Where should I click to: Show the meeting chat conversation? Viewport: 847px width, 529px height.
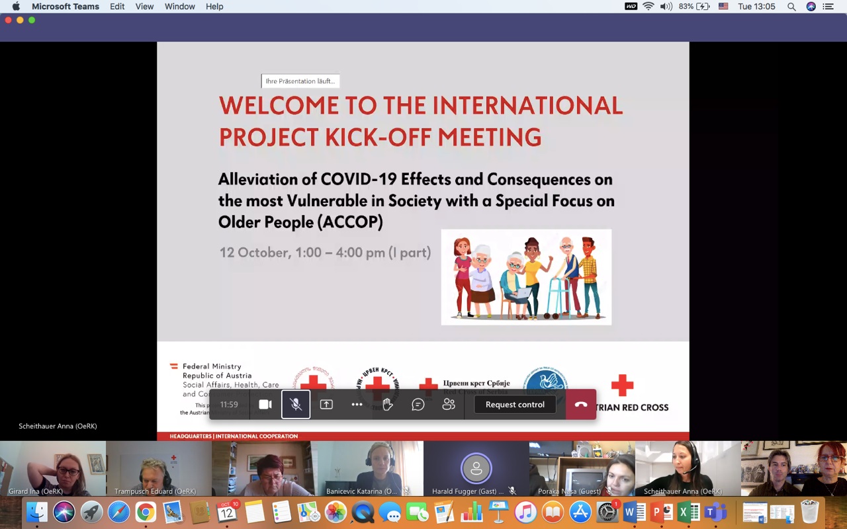pyautogui.click(x=418, y=405)
